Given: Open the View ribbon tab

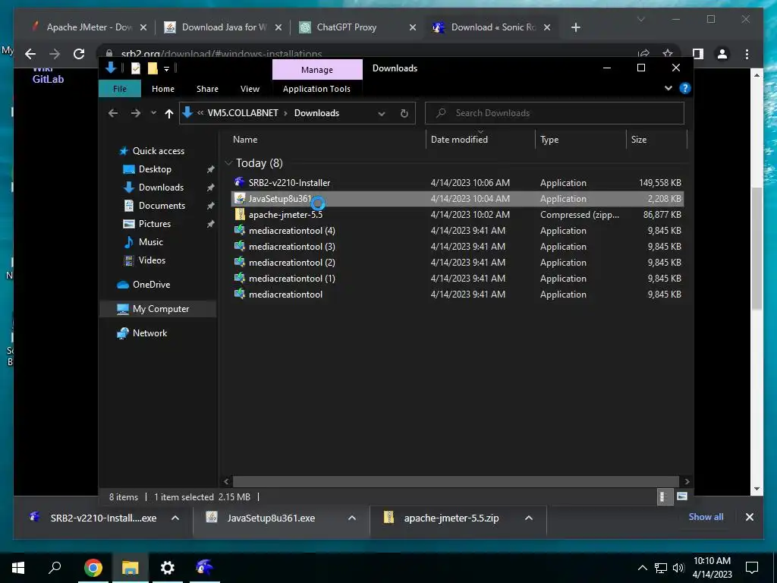Looking at the screenshot, I should pyautogui.click(x=250, y=89).
